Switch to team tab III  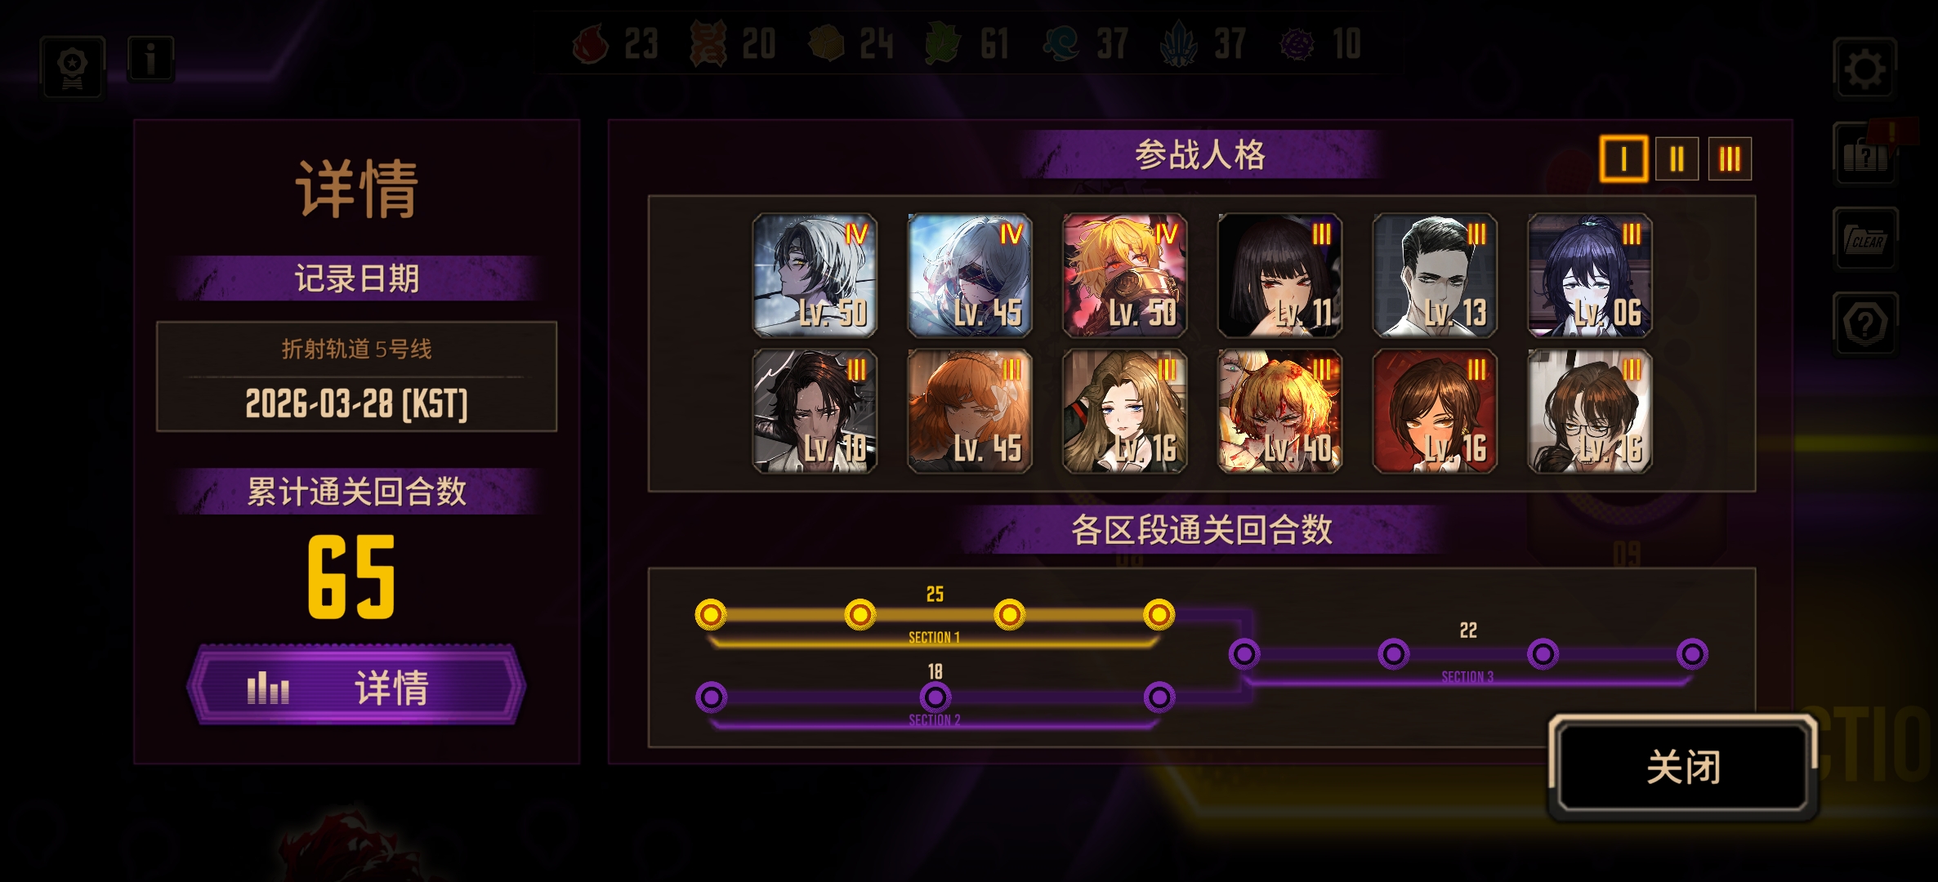click(x=1730, y=158)
